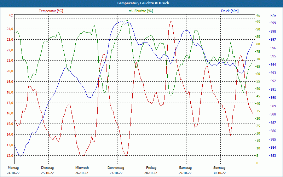Click the 'Freitag' day label
Viewport: 283px width, 177px height.
pyautogui.click(x=151, y=168)
